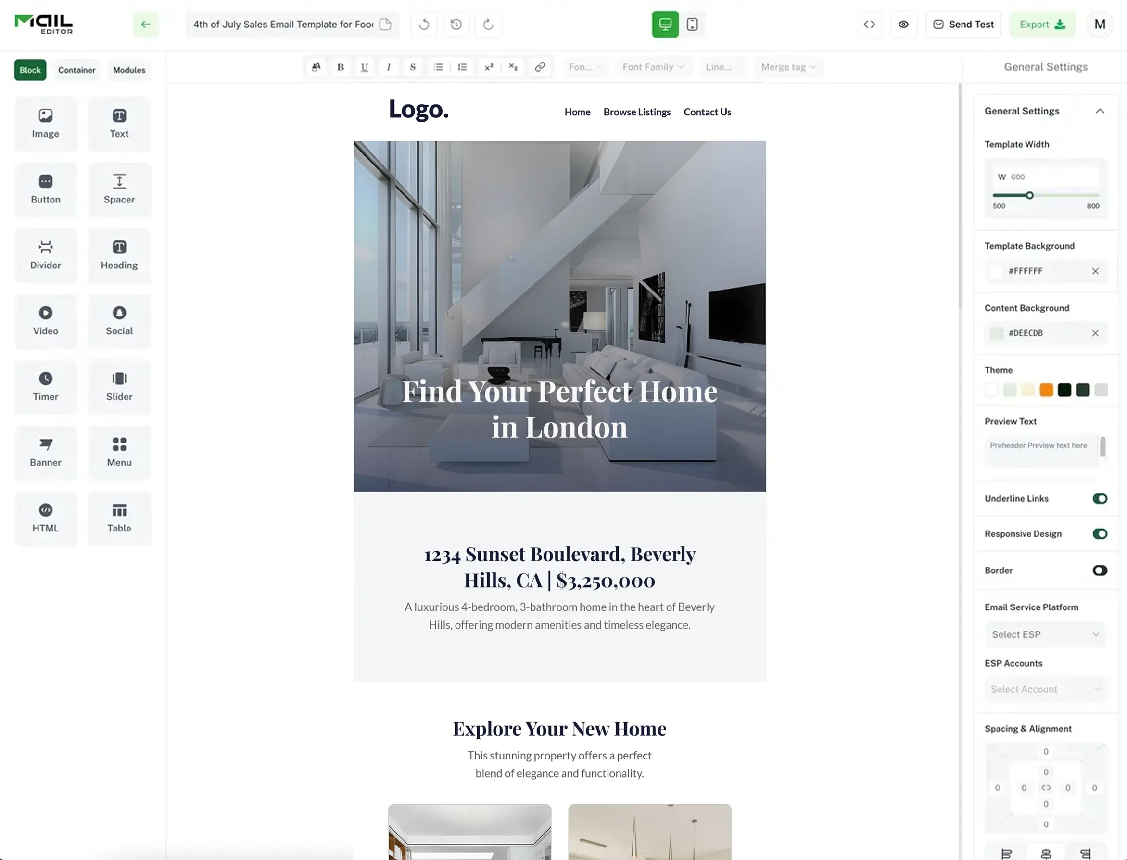Switch to the Modules tab
1127x860 pixels.
[x=129, y=70]
